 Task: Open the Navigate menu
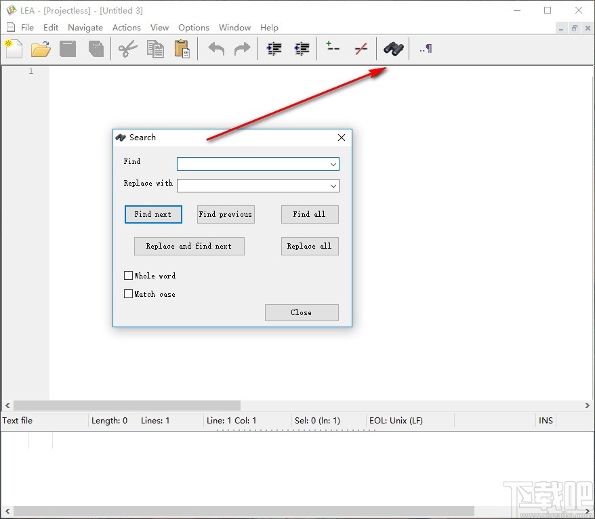click(85, 27)
